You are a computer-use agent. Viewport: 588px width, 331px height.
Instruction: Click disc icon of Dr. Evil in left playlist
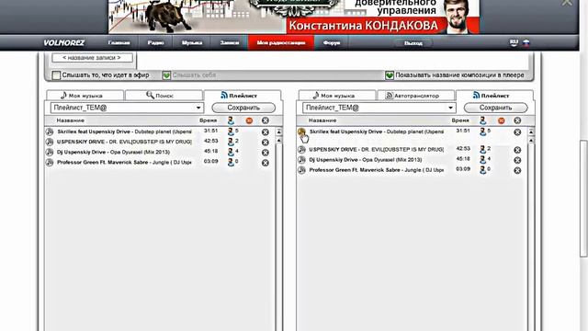[50, 142]
